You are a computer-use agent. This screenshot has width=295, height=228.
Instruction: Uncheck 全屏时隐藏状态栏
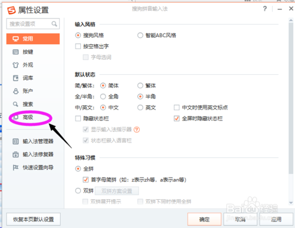[x=176, y=118]
